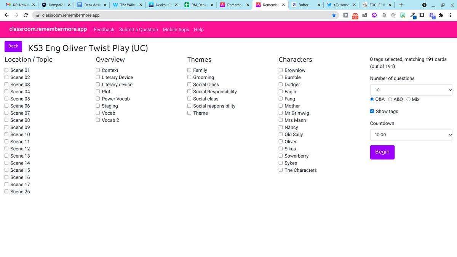
Task: Click the red mail extension showing 426
Action: (x=355, y=15)
